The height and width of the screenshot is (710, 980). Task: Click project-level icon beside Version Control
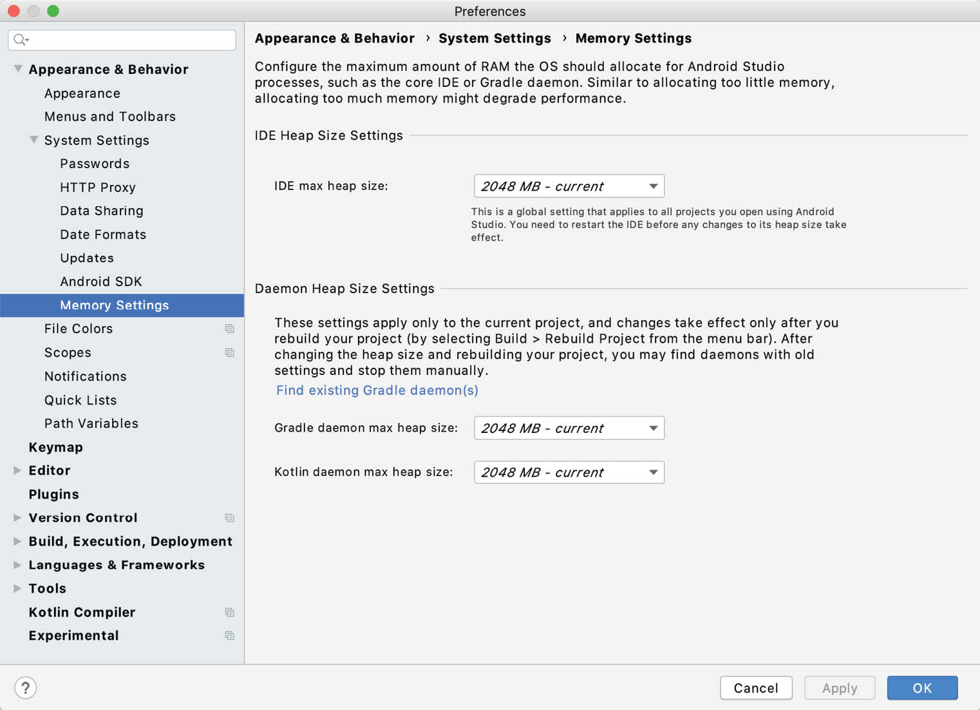(x=229, y=518)
